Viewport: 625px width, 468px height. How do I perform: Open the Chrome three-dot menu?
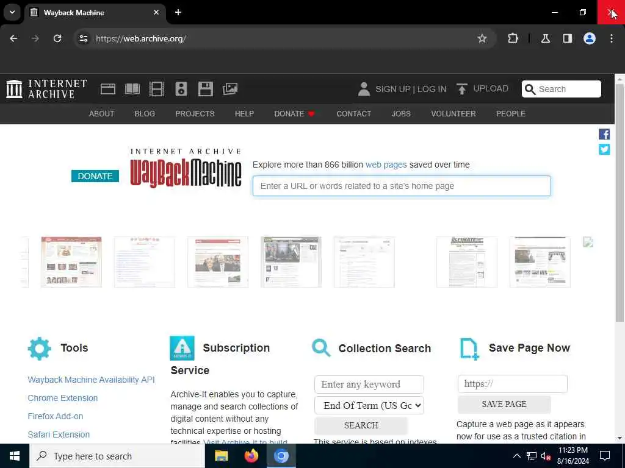611,38
